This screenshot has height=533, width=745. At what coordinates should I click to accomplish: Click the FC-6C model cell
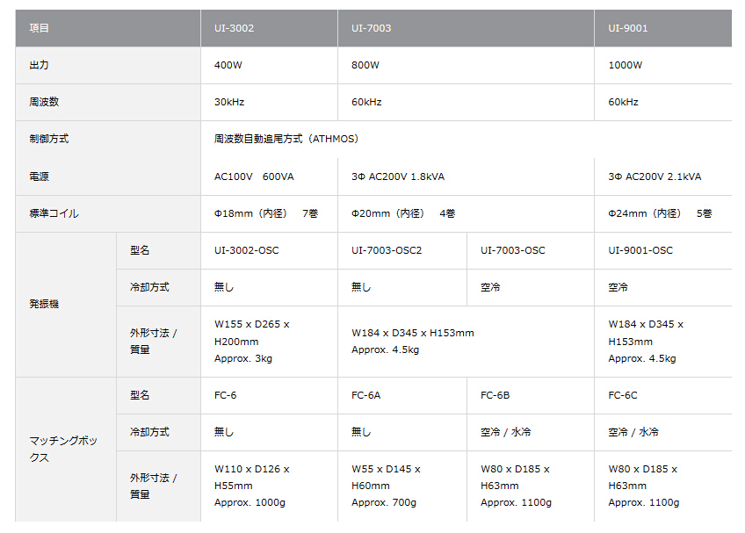pos(623,395)
